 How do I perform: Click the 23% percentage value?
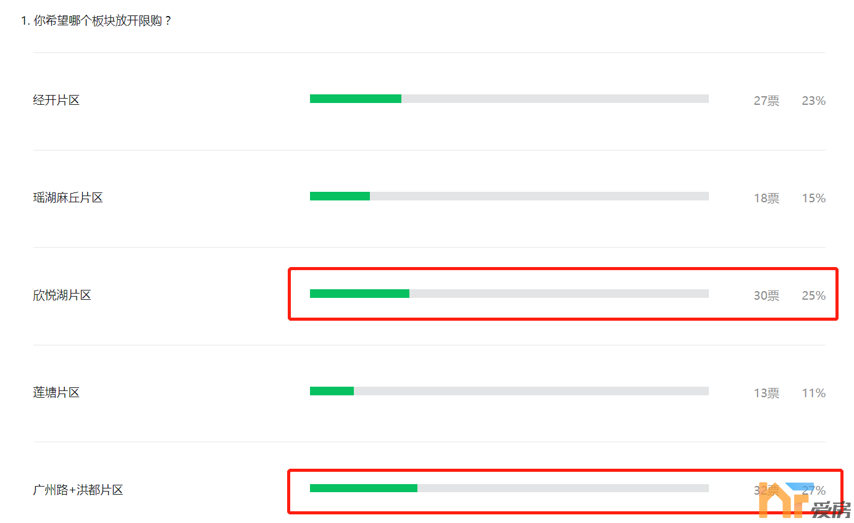tap(814, 101)
